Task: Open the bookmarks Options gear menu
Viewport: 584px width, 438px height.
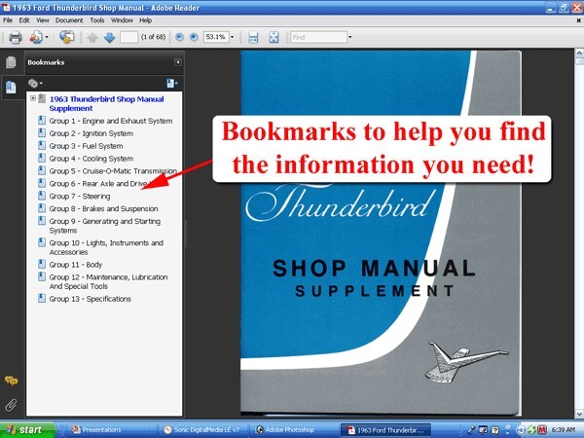Action: click(35, 84)
